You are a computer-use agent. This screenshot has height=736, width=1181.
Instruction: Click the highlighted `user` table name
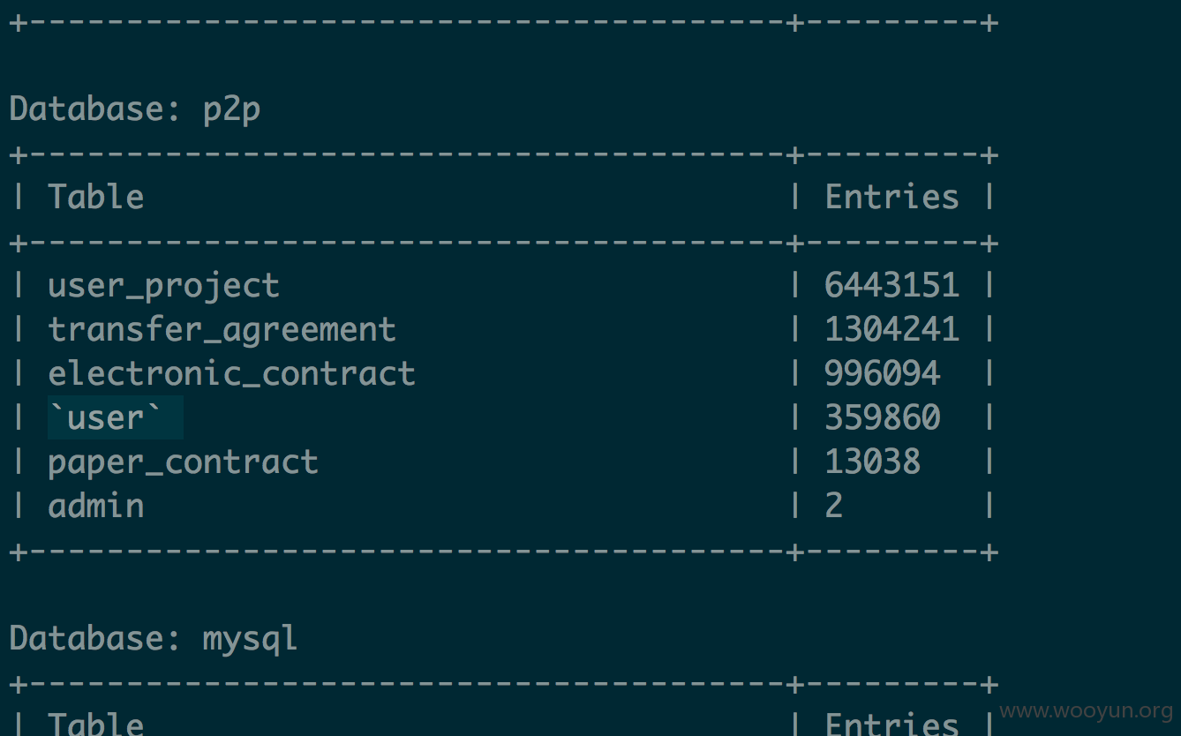(x=115, y=417)
